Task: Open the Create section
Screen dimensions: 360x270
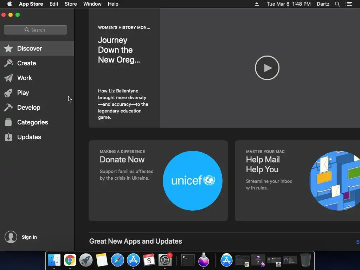Action: coord(37,63)
